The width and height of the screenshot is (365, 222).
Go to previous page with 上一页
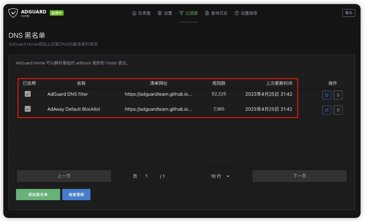64,176
